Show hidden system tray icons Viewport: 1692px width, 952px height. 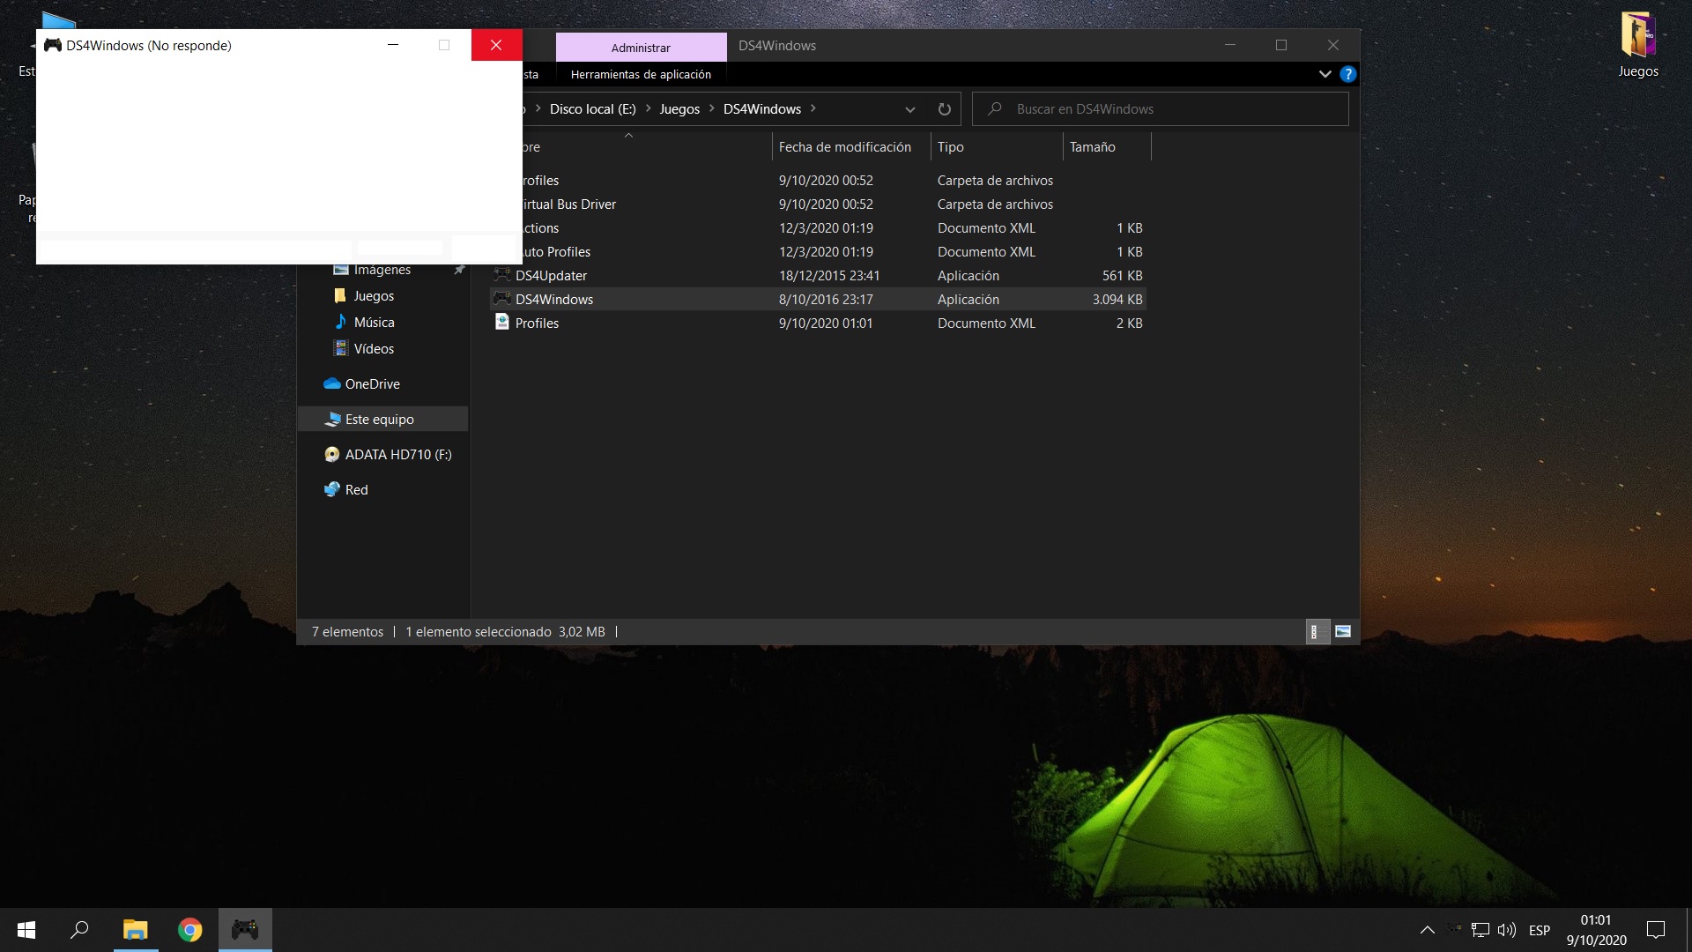point(1427,930)
